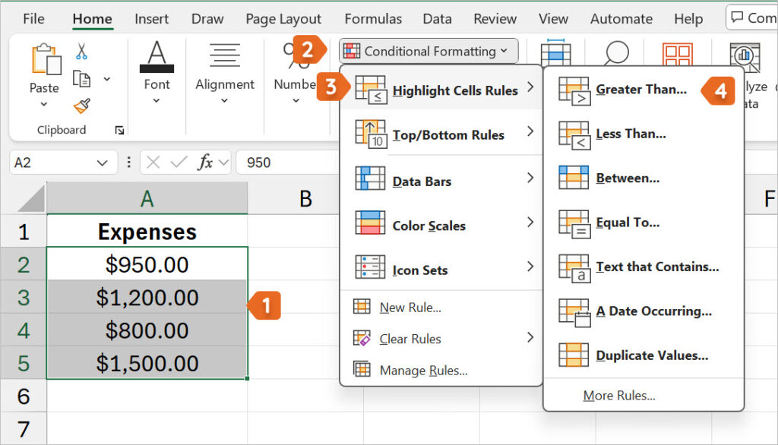Screen dimensions: 778x445
Task: Expand the Paste options arrow
Action: pos(43,103)
